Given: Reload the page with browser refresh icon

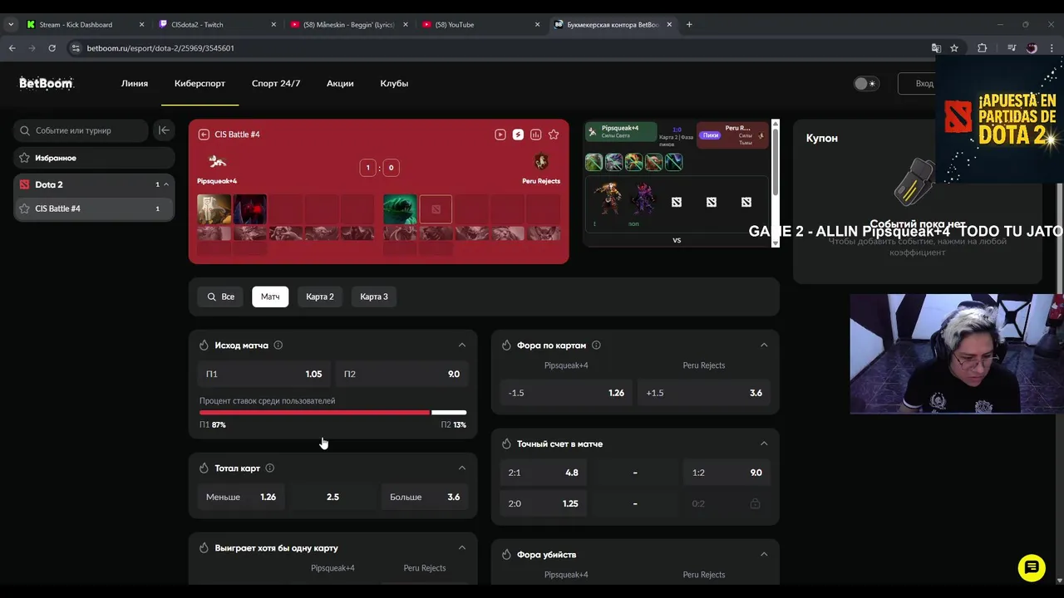Looking at the screenshot, I should point(52,48).
